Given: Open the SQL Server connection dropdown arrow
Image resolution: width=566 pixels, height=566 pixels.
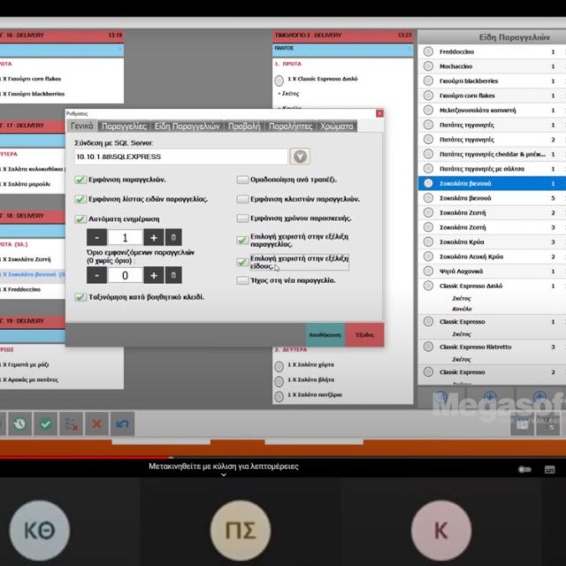Looking at the screenshot, I should pos(301,157).
